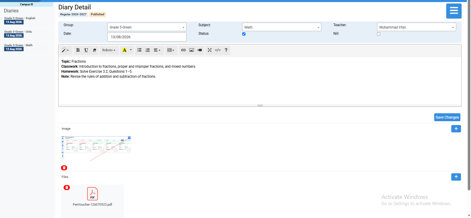Viewport: 471px width, 218px height.
Task: Toggle underline formatting
Action: [86, 50]
